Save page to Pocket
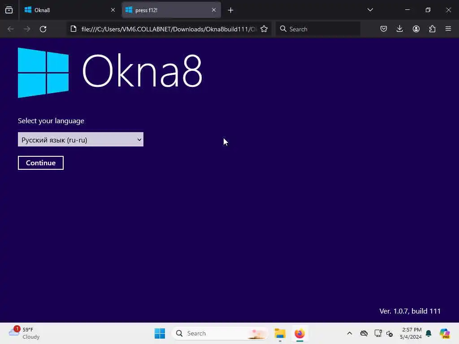Viewport: 459px width, 344px height. tap(384, 29)
